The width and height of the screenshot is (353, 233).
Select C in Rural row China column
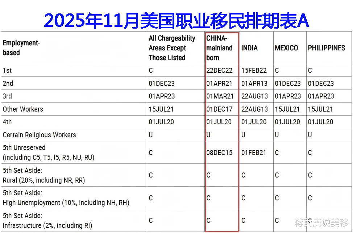(208, 175)
